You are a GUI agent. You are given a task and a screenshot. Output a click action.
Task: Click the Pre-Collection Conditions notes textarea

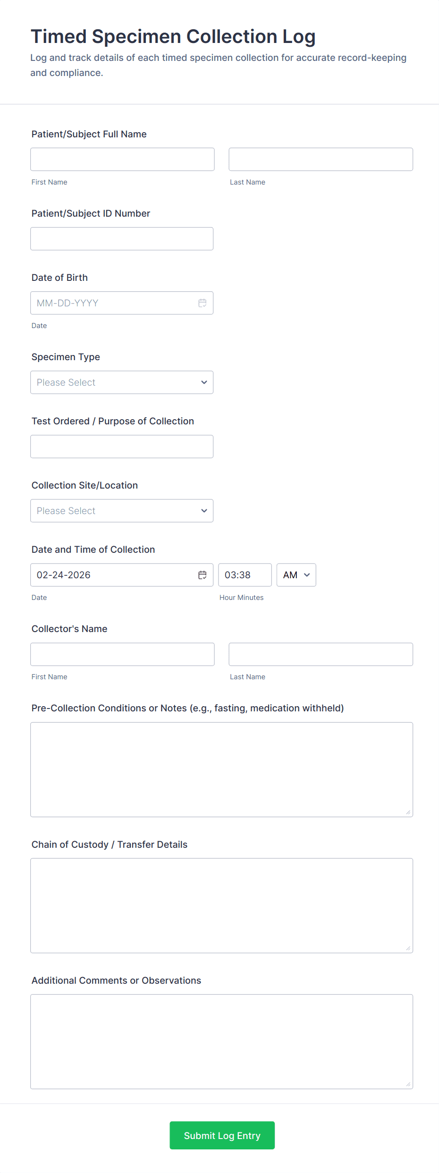click(221, 769)
